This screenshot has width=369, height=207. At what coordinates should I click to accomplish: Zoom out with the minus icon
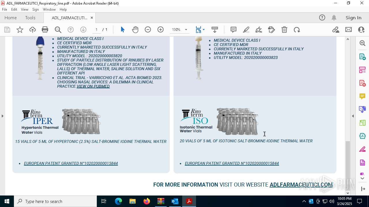pos(148,30)
